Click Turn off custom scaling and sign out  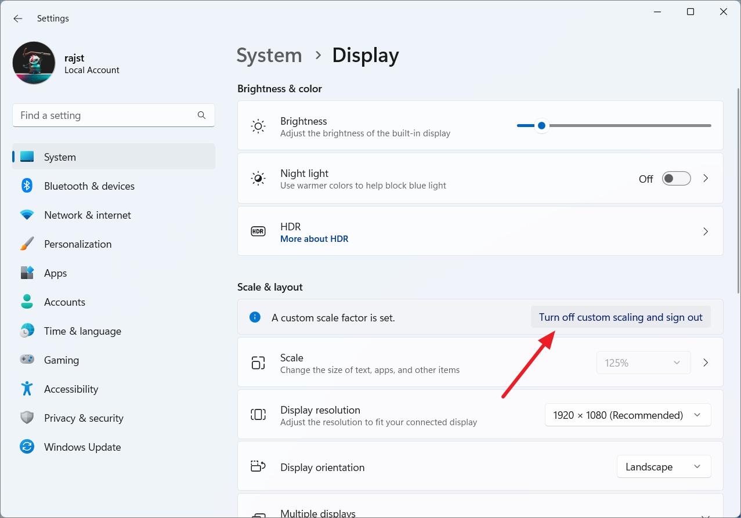click(x=621, y=317)
